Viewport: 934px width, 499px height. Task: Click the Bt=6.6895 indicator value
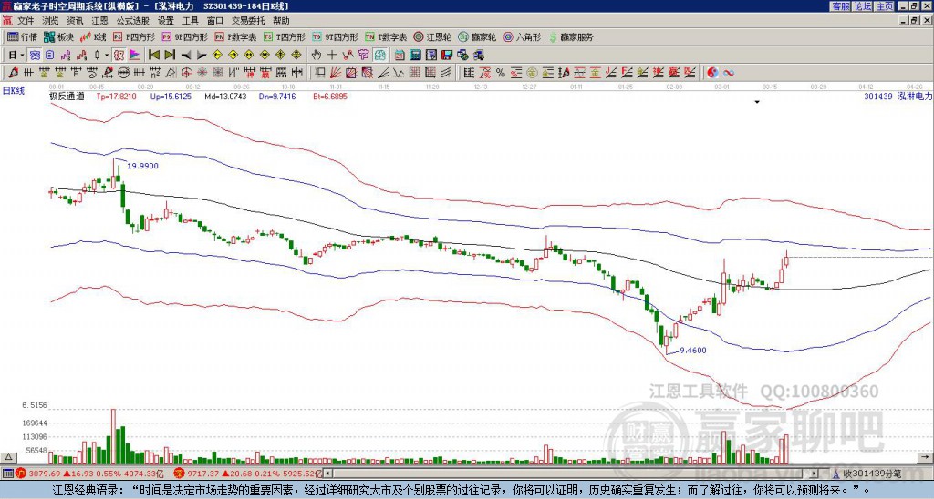pos(330,96)
